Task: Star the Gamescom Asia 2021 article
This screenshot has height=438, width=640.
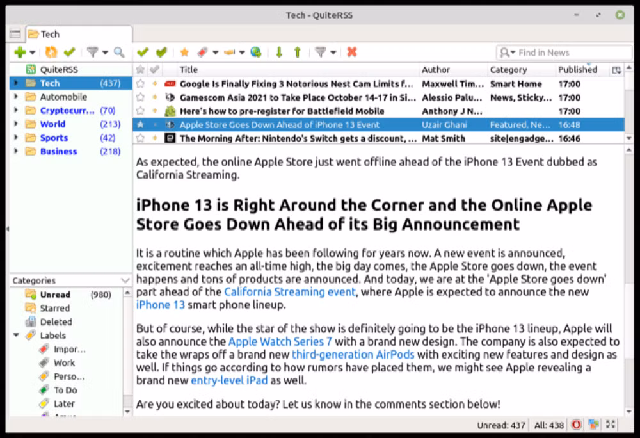Action: click(140, 97)
